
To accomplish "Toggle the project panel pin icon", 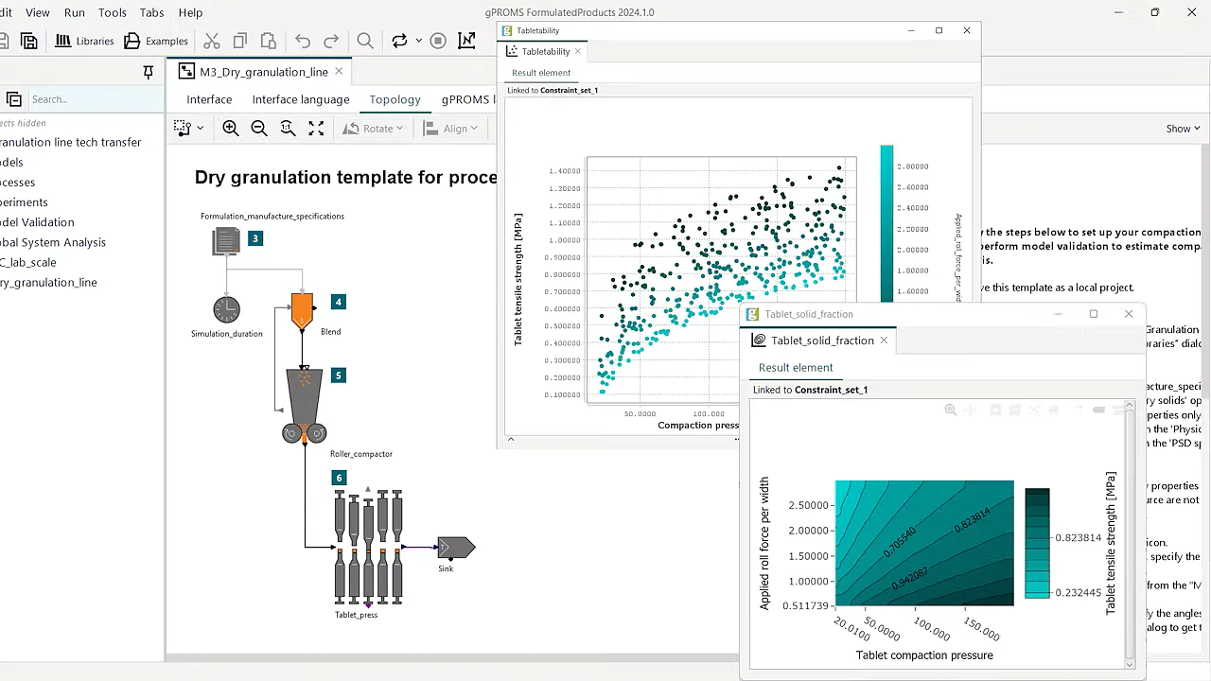I will point(149,72).
